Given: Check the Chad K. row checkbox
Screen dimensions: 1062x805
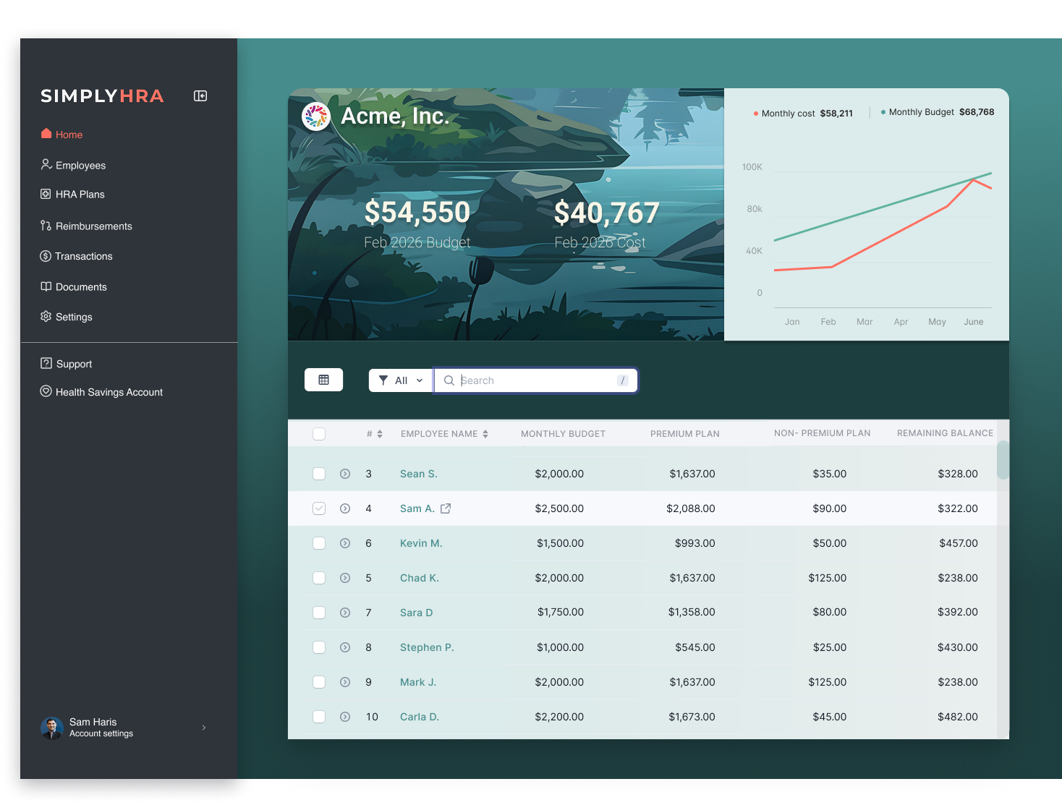Looking at the screenshot, I should pos(319,578).
